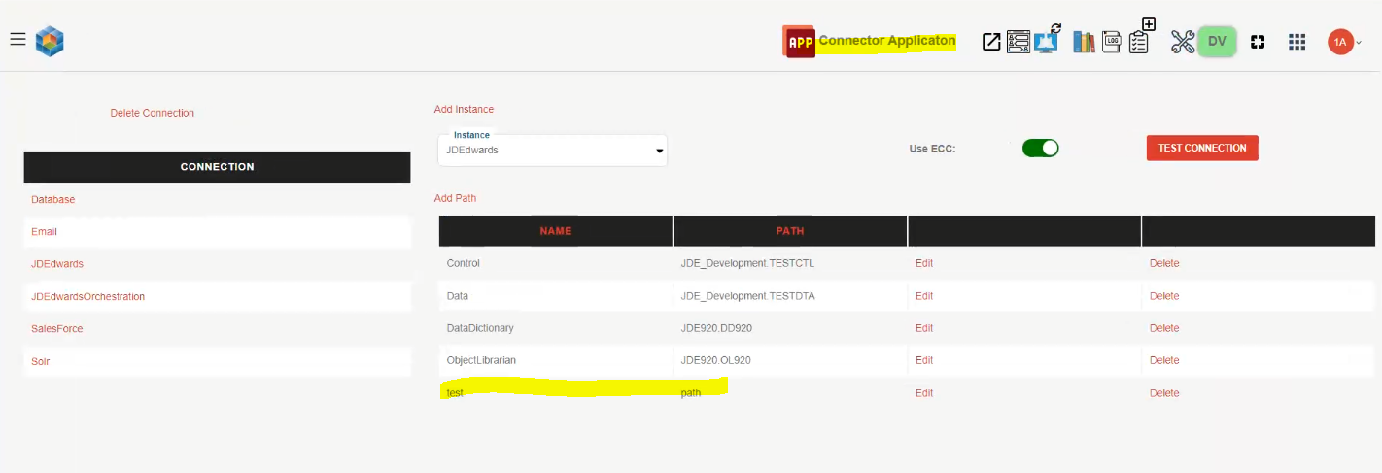1382x473 pixels.
Task: Open the user list form icon
Action: 1018,42
